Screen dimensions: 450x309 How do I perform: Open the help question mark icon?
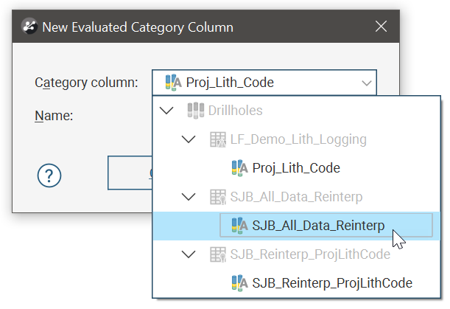(49, 176)
